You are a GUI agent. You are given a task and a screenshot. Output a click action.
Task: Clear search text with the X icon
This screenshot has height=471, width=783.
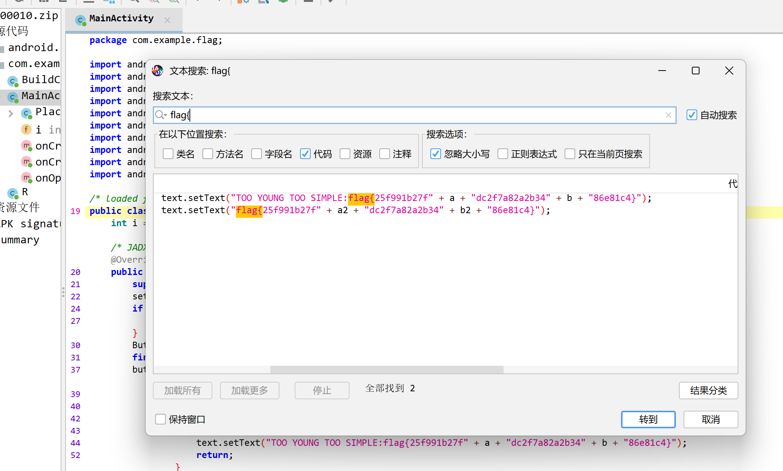click(x=668, y=115)
